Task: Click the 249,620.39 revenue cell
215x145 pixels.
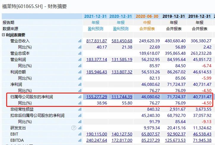Action: (149, 41)
